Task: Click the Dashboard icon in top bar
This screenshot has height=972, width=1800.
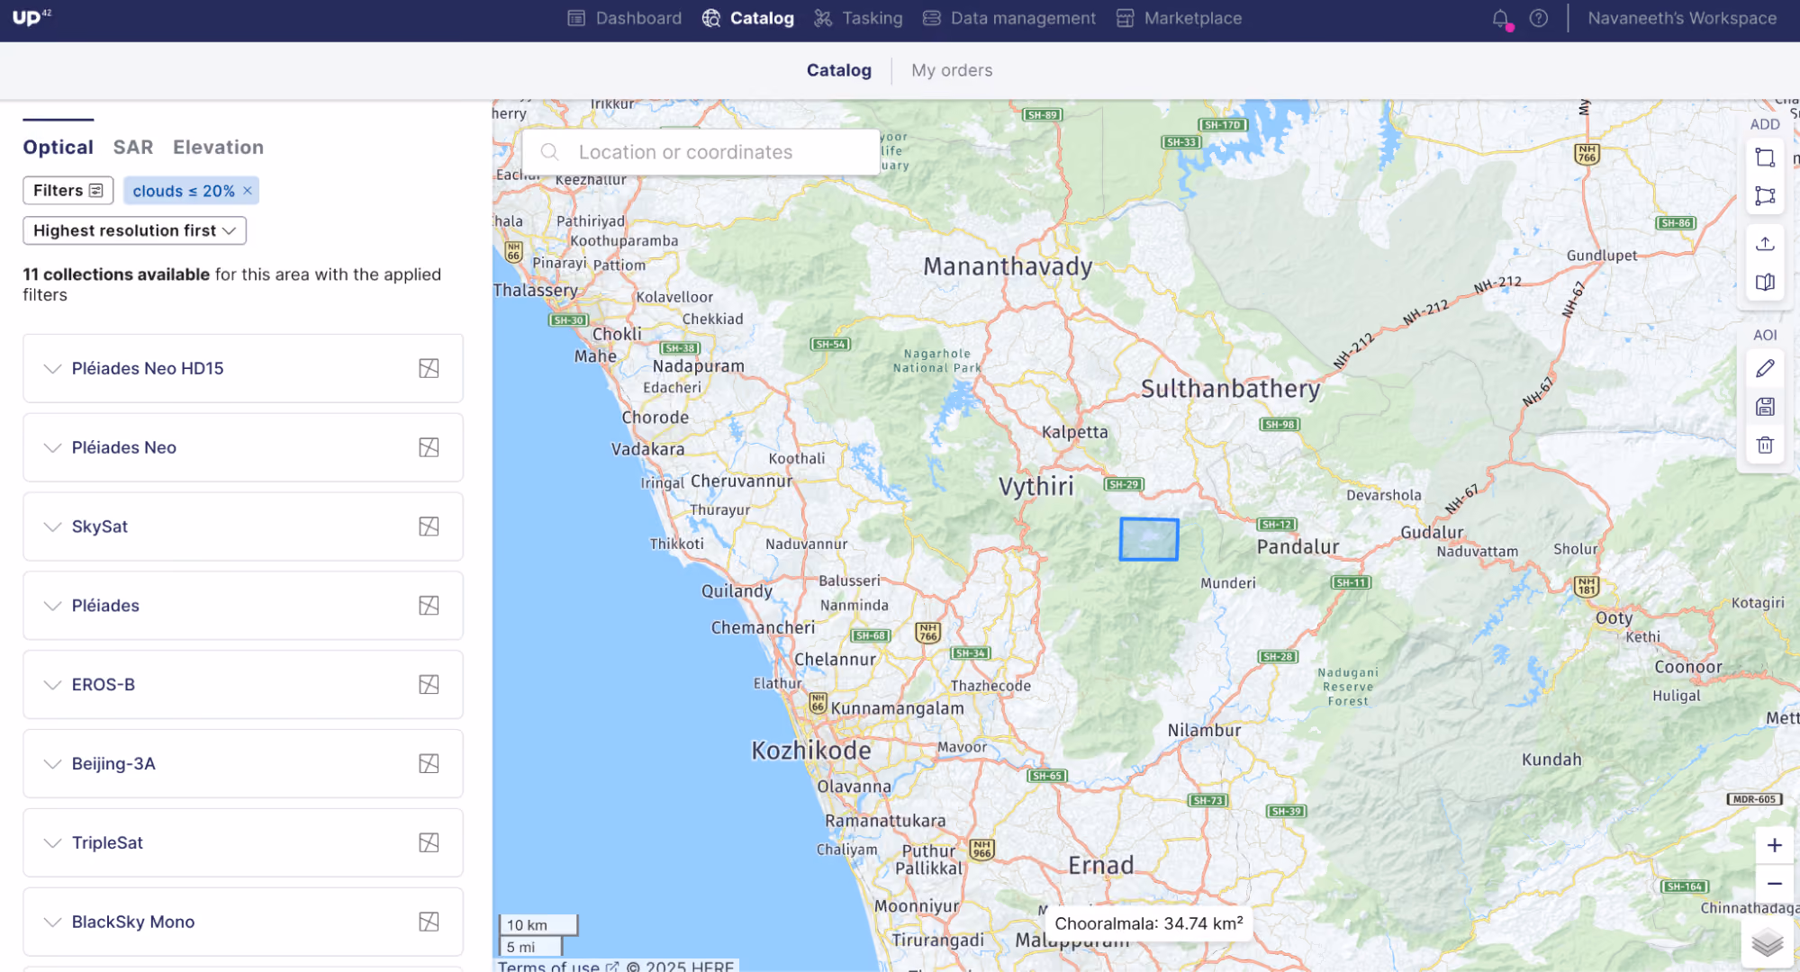Action: [576, 18]
